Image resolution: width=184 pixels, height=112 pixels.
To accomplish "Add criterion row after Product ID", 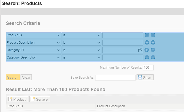I will (147, 35).
